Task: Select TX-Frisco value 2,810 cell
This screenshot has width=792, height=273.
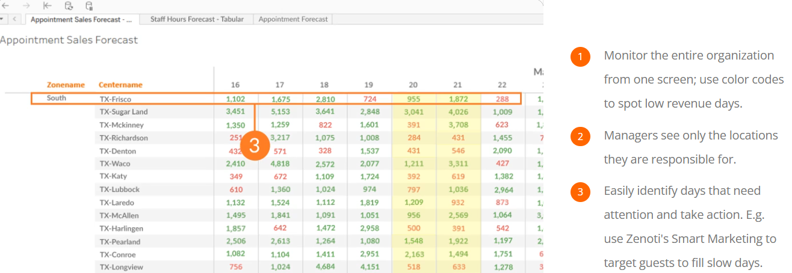Action: pyautogui.click(x=324, y=99)
